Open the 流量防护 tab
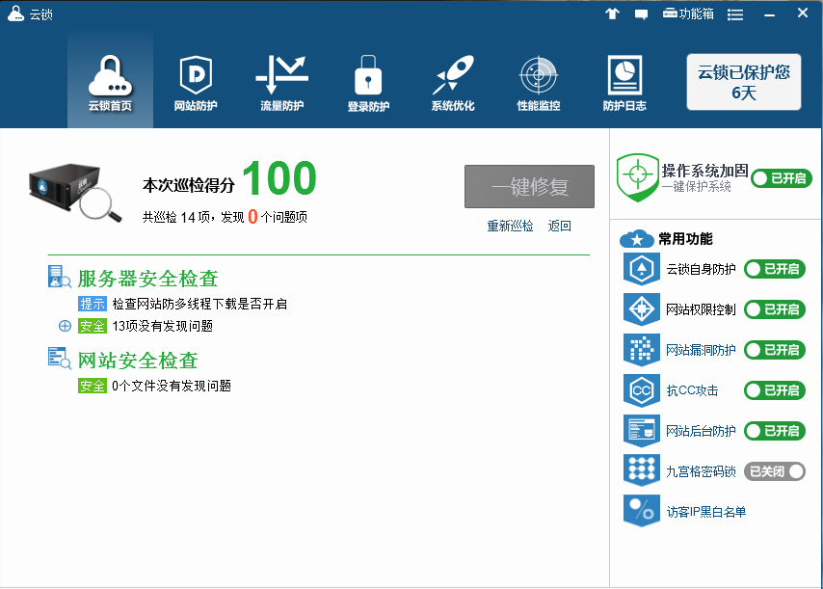The height and width of the screenshot is (589, 823). click(x=281, y=82)
